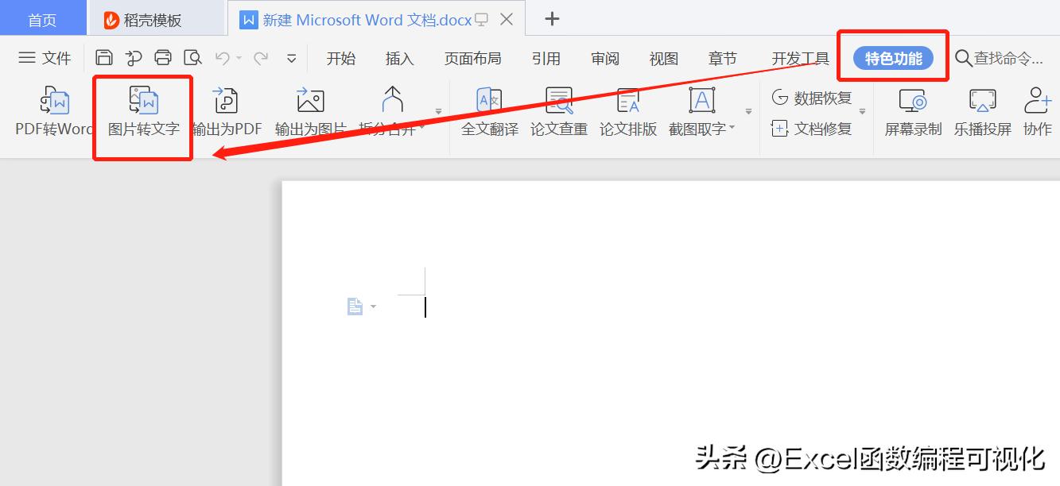Image resolution: width=1060 pixels, height=486 pixels.
Task: Switch to the 插入 ribbon tab
Action: [398, 58]
